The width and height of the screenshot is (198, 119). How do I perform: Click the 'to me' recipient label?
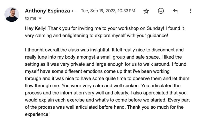point(31,18)
